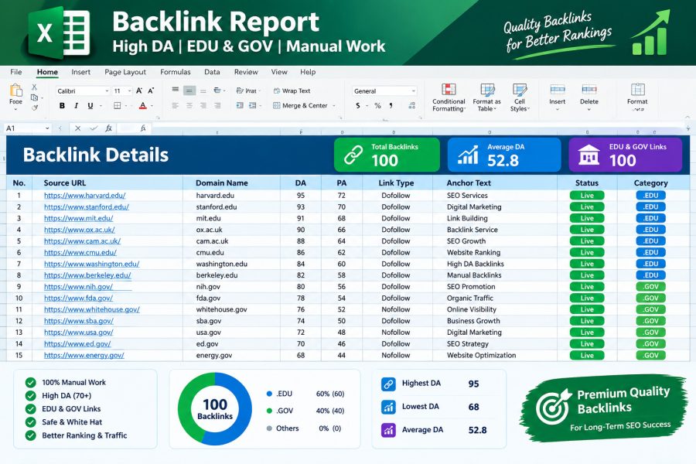Decrease font size with the smaller A icon
Viewport: 696px width, 464px height.
click(151, 90)
